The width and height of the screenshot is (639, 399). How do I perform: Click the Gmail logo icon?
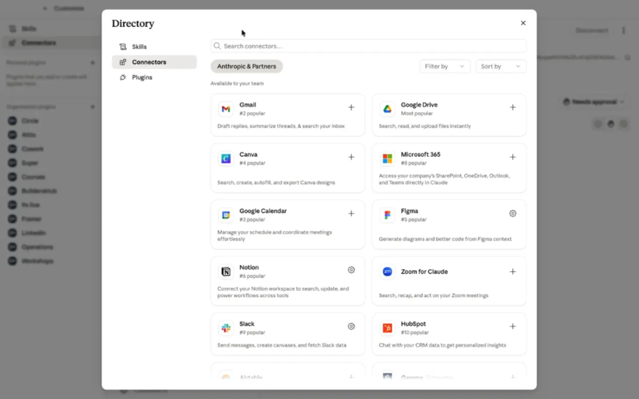226,109
